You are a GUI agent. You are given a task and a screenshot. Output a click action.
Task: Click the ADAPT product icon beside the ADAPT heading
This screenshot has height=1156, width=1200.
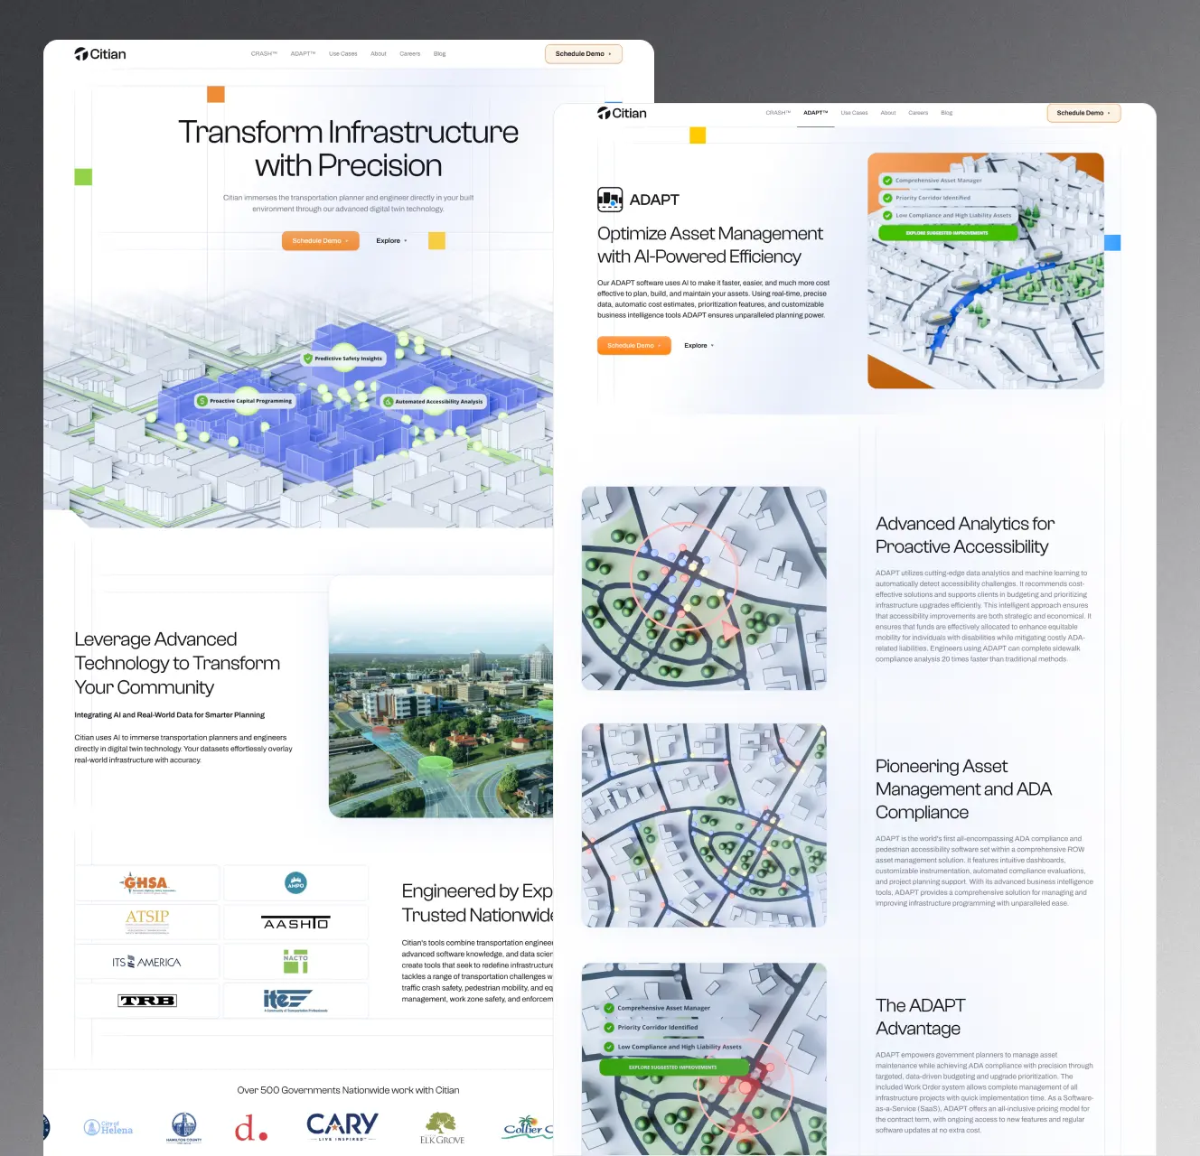tap(610, 200)
